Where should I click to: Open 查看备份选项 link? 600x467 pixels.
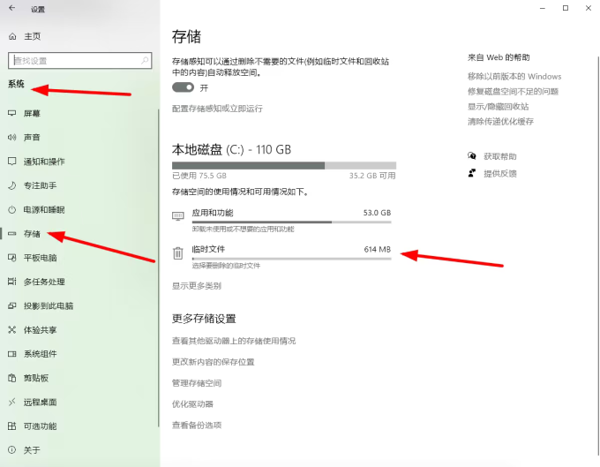(197, 425)
